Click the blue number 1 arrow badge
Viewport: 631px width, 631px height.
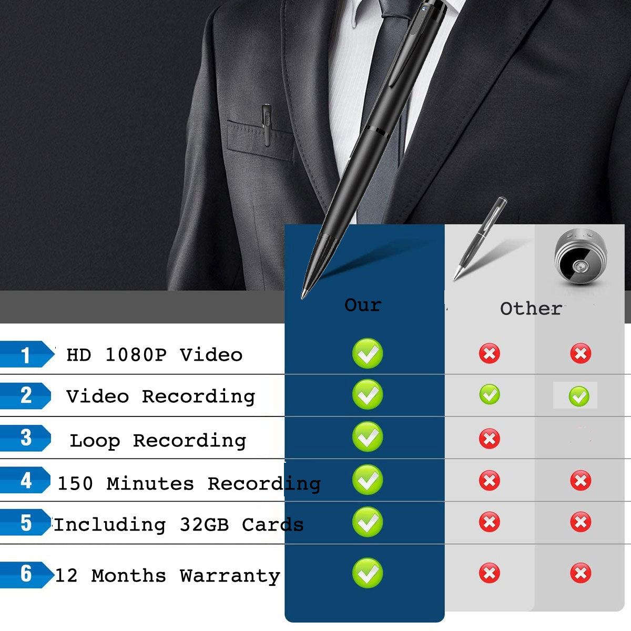27,354
